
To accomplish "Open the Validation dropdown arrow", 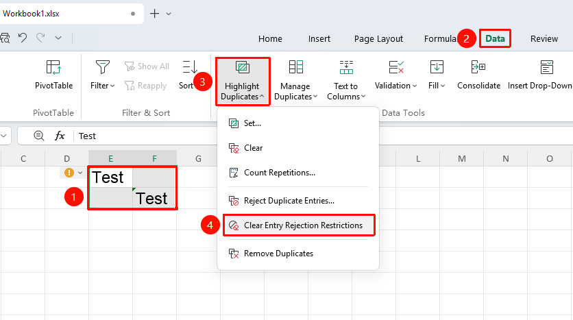I will tap(415, 86).
